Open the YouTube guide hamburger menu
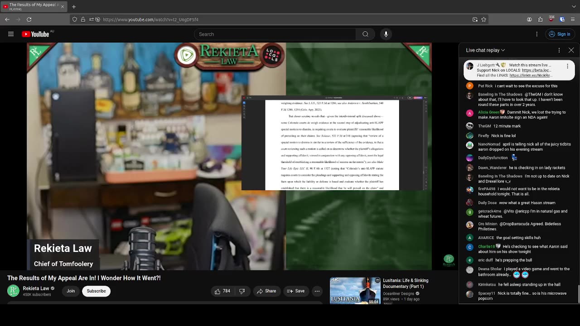Viewport: 580px width, 326px height. tap(11, 34)
